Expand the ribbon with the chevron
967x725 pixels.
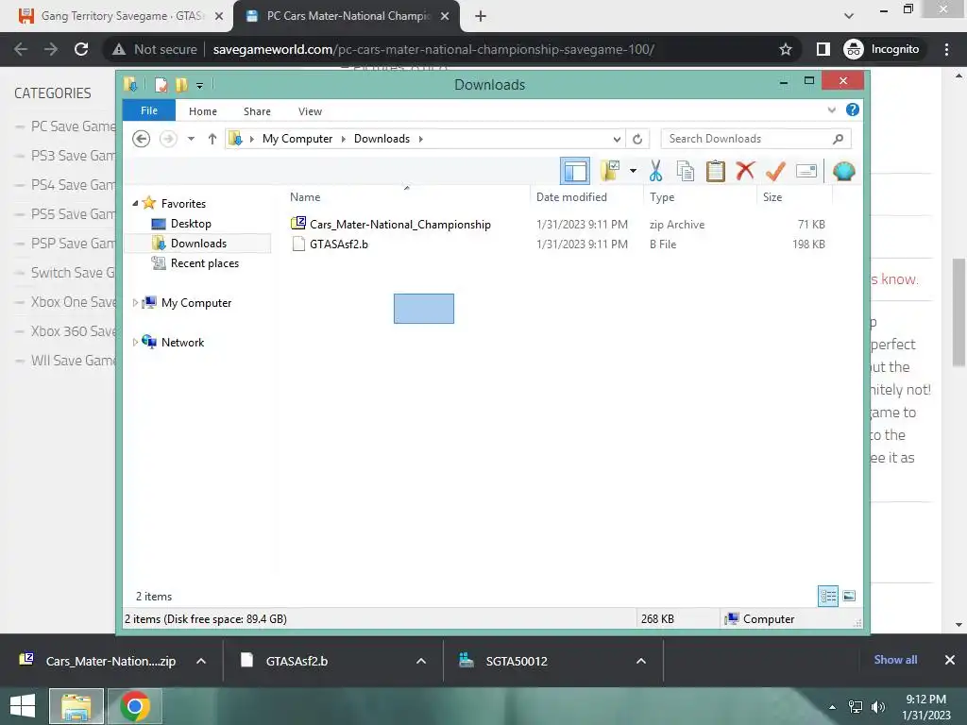pyautogui.click(x=831, y=110)
